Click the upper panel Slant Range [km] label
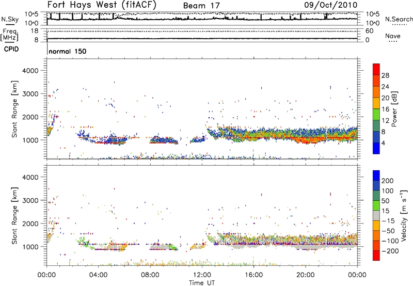413x286 pixels. coord(14,109)
